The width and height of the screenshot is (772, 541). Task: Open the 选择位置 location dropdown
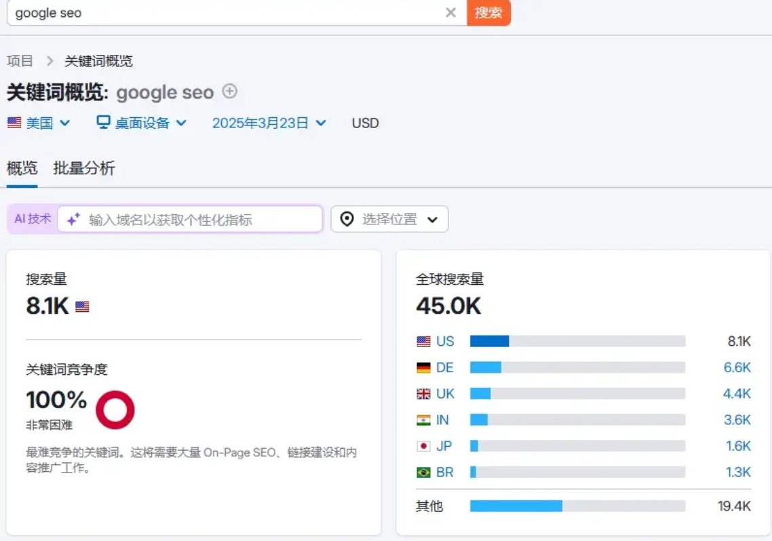pyautogui.click(x=389, y=219)
